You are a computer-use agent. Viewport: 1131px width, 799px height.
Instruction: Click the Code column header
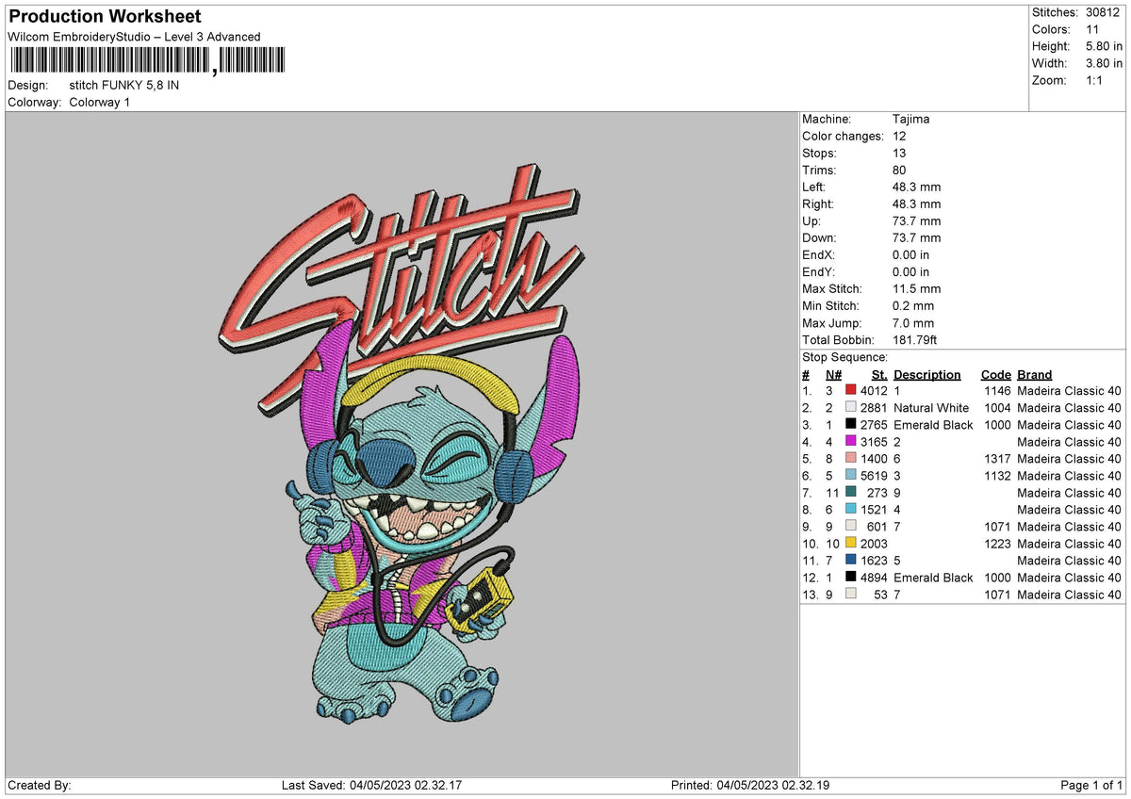(x=995, y=375)
